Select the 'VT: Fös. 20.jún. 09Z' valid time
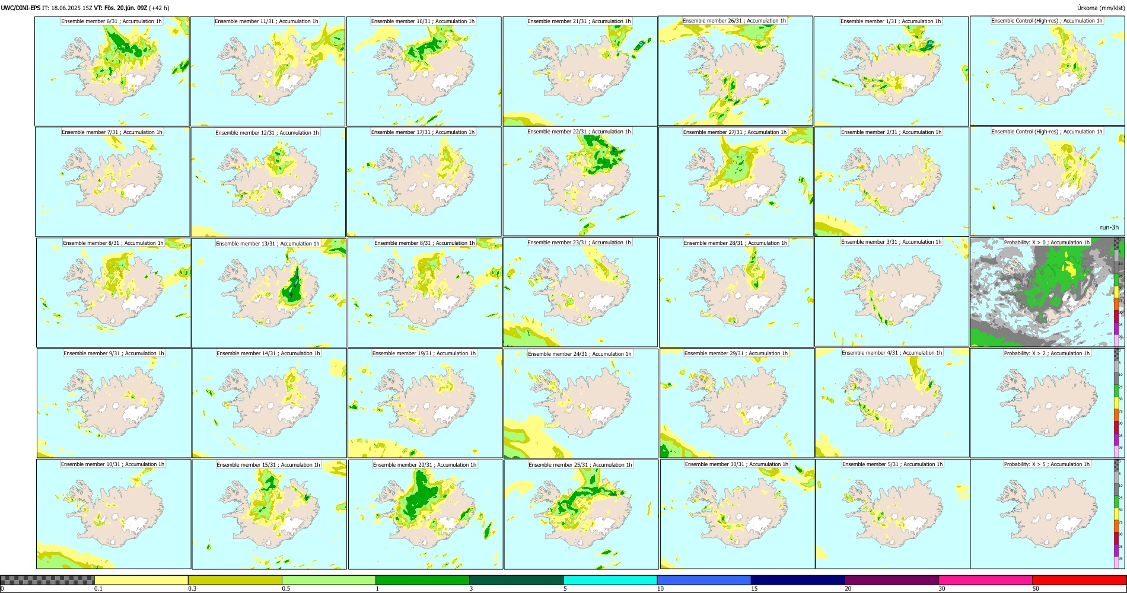Image resolution: width=1127 pixels, height=593 pixels. coord(120,8)
